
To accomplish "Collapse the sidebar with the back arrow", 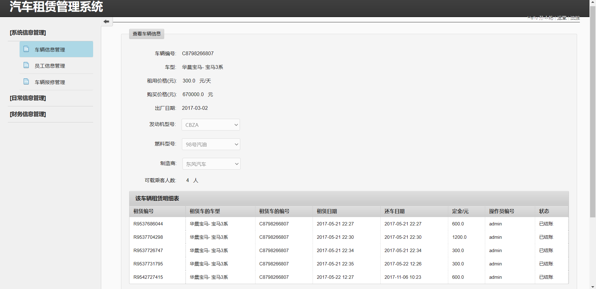I will (x=106, y=21).
